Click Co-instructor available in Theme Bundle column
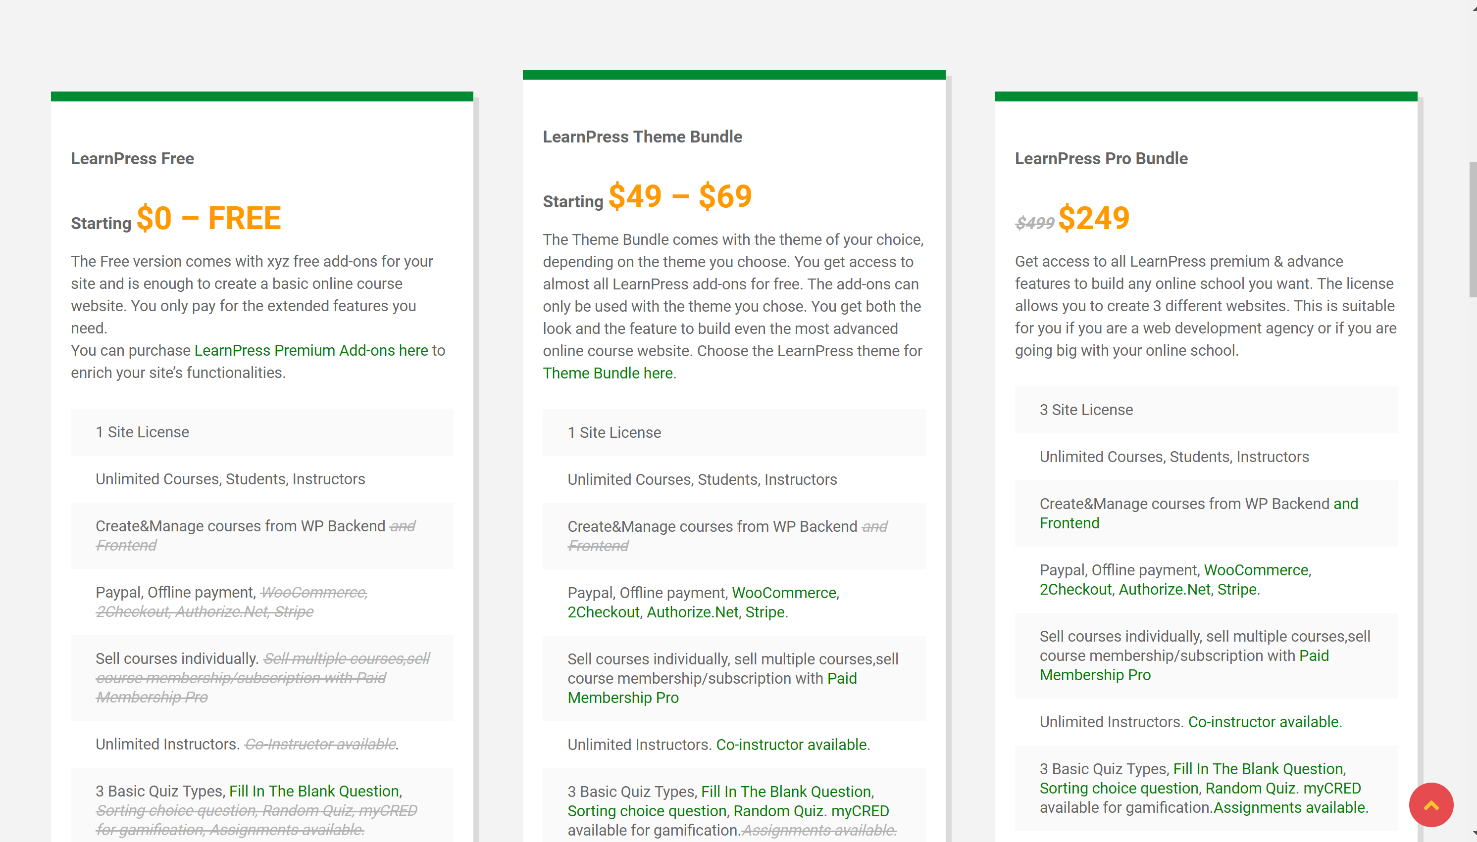This screenshot has width=1477, height=842. [791, 744]
